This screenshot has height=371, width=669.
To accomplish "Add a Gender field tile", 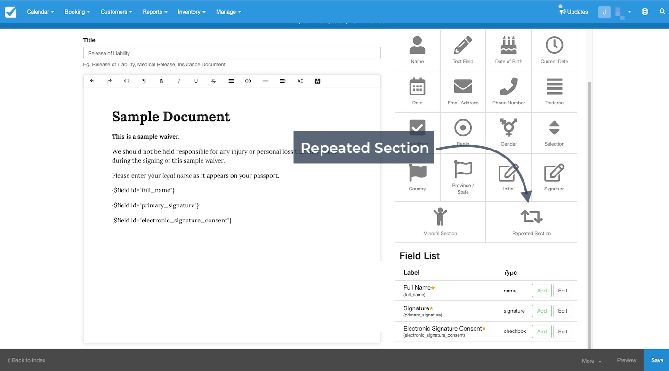I will (x=508, y=133).
